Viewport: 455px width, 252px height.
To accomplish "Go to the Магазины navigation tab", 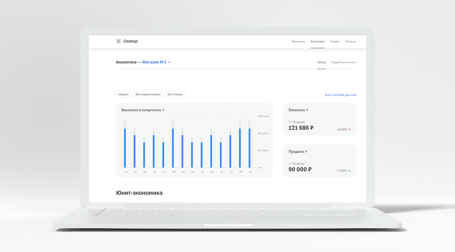I will point(298,42).
